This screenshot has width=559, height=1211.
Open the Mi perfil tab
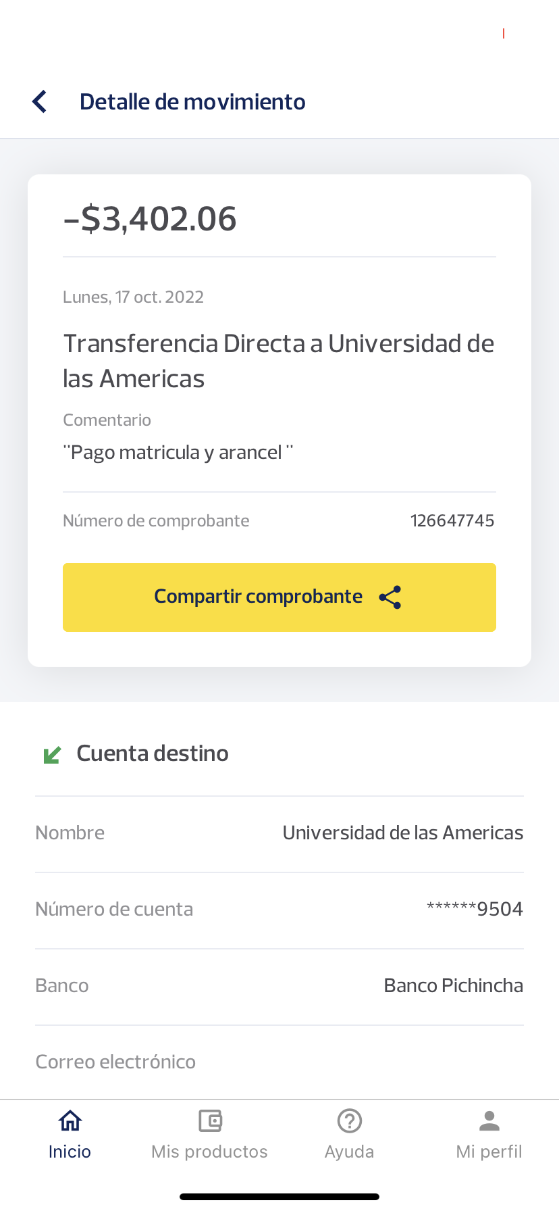(489, 1152)
